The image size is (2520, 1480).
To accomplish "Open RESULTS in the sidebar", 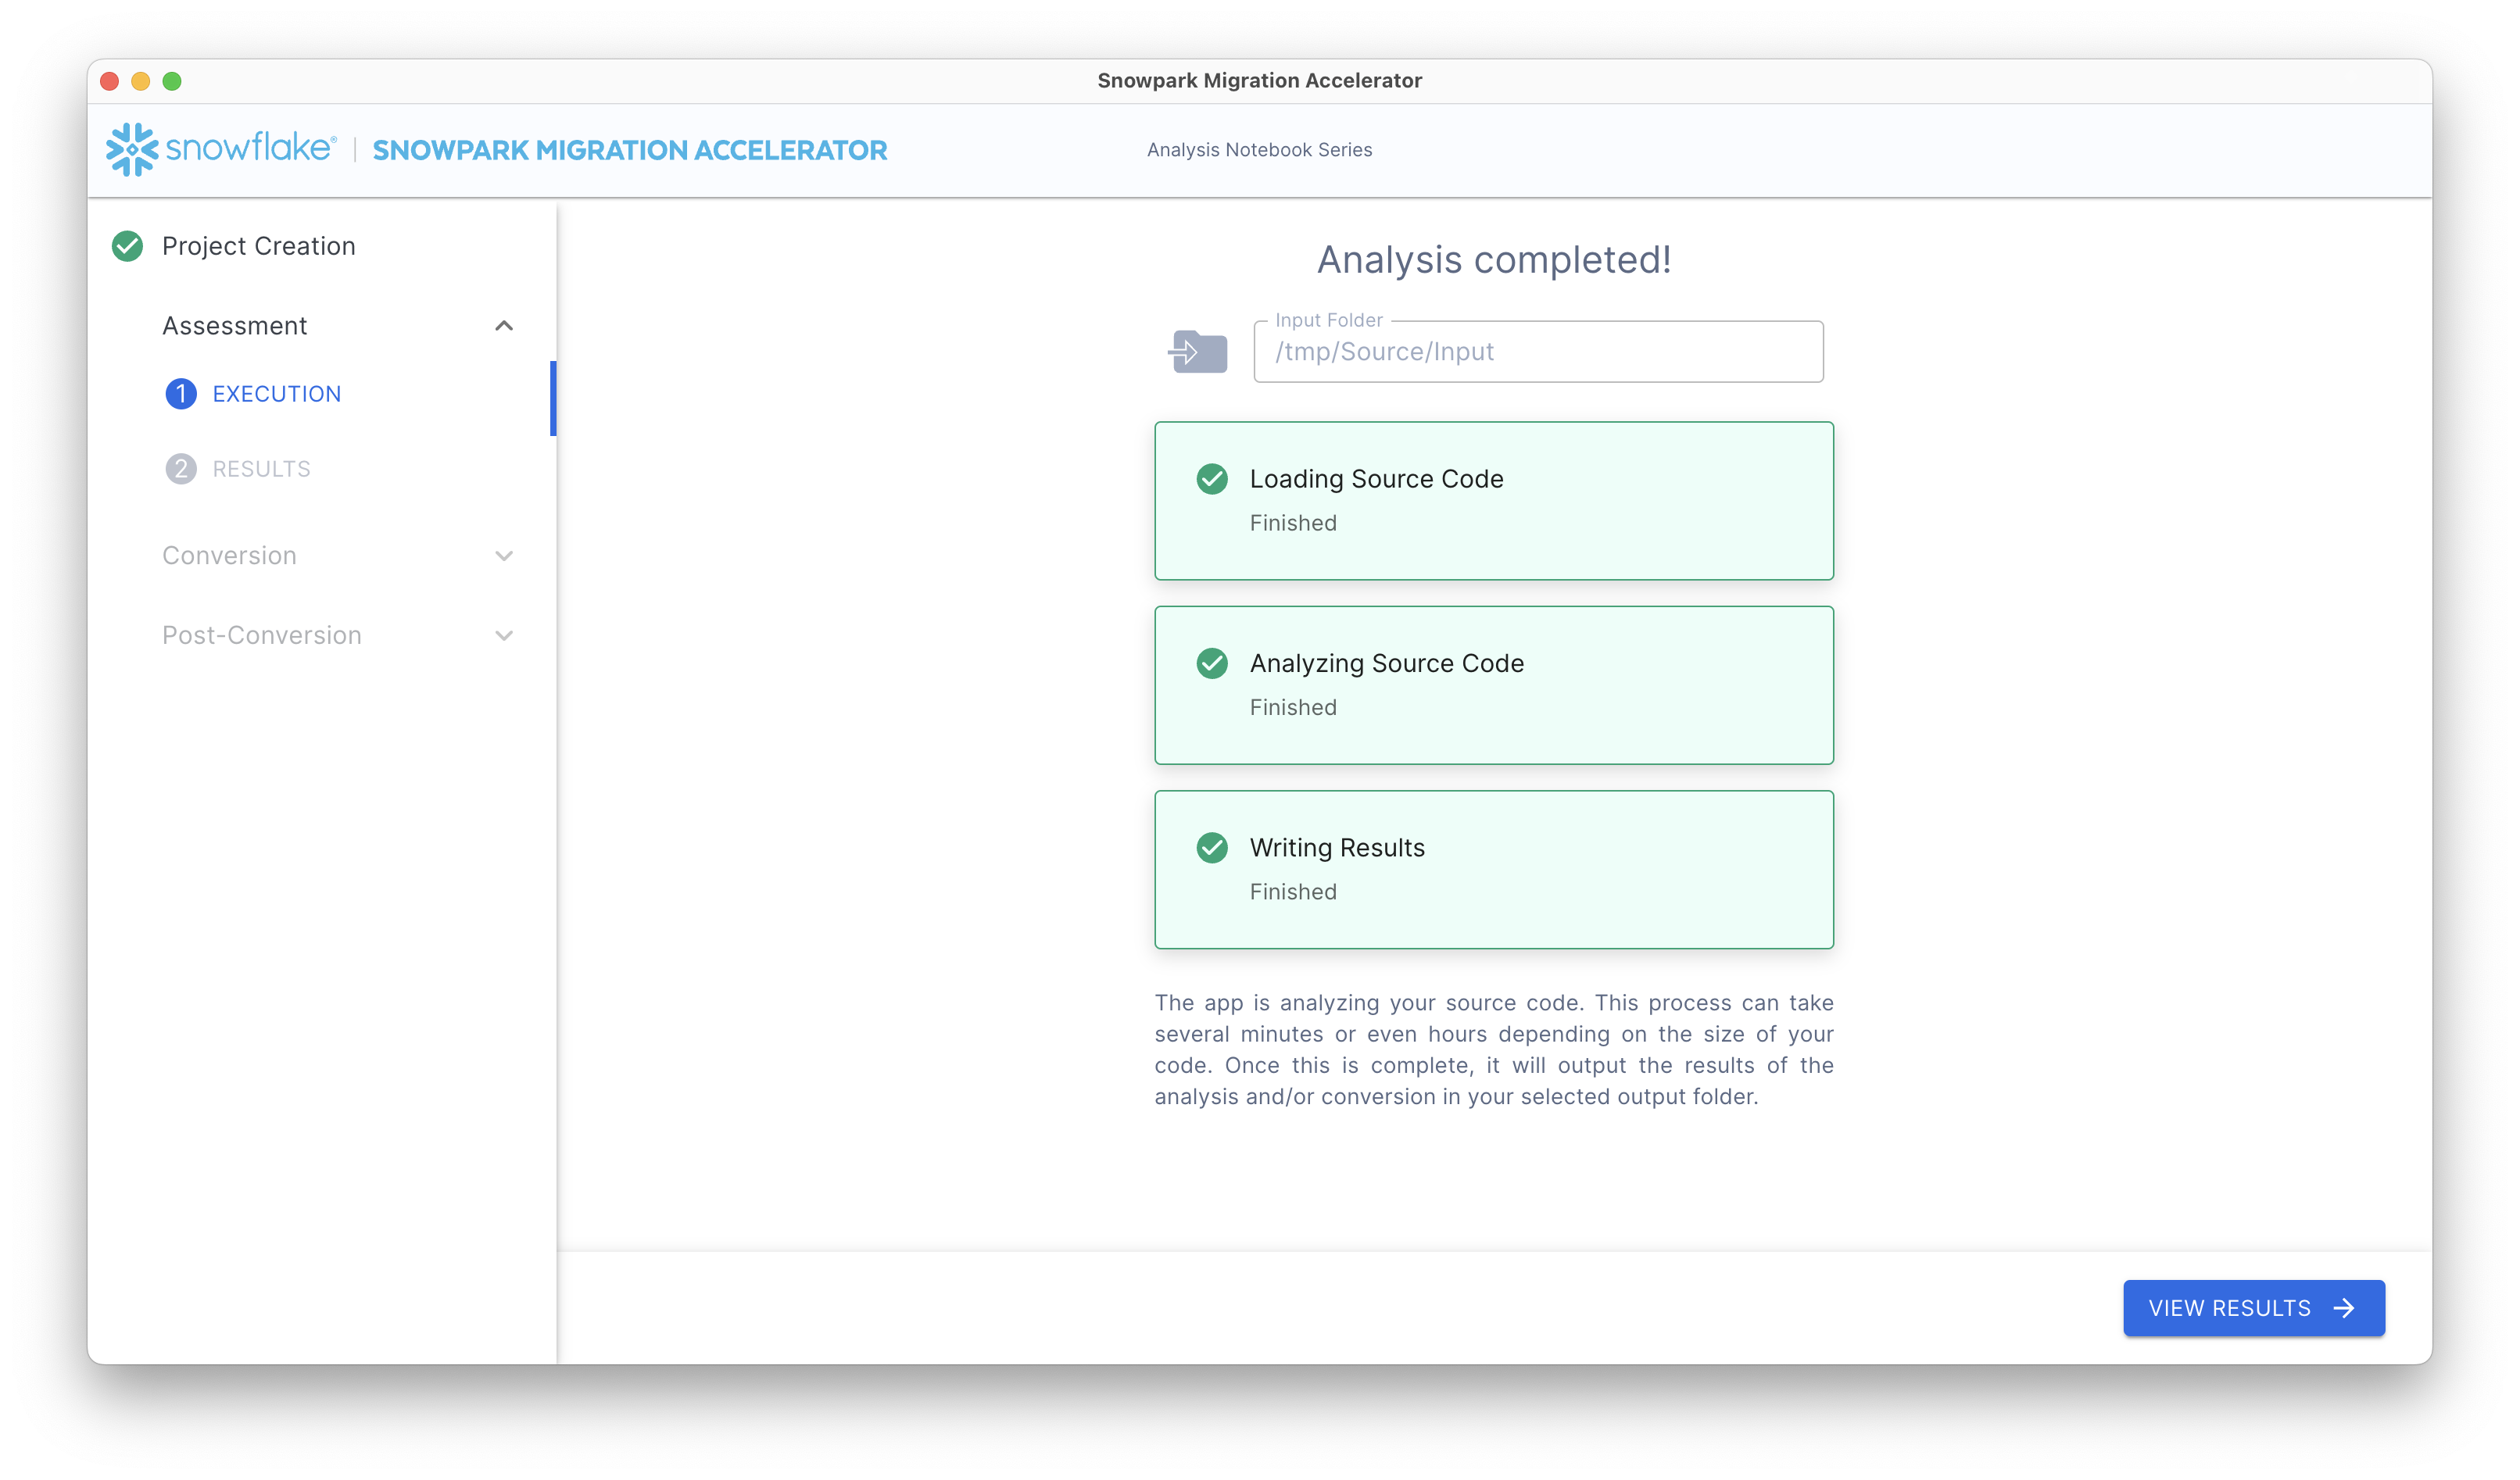I will (260, 468).
